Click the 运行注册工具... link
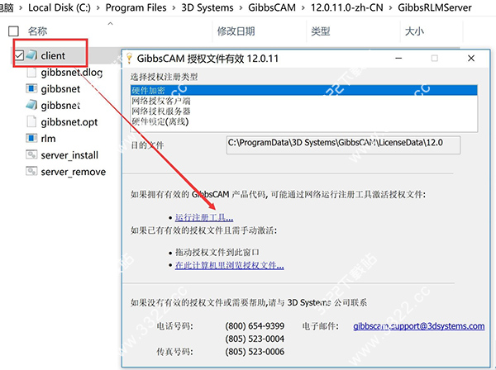 [204, 218]
